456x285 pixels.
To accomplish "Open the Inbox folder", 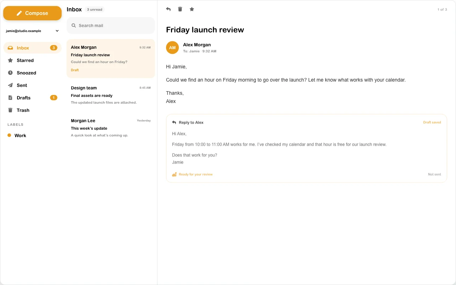I will (x=32, y=48).
